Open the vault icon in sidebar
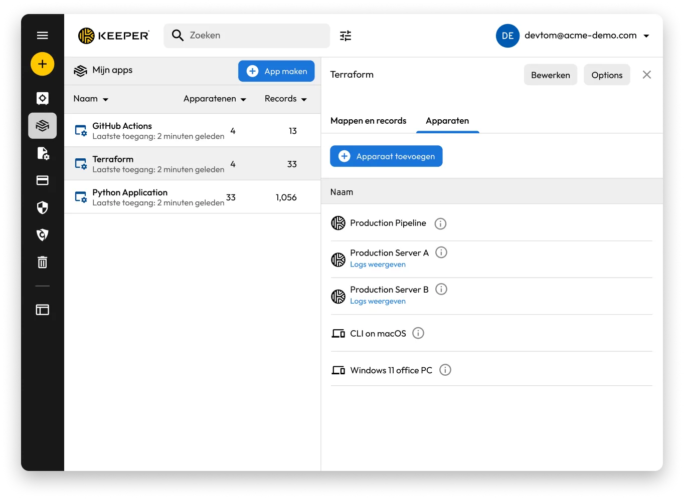The image size is (684, 499). (x=43, y=98)
